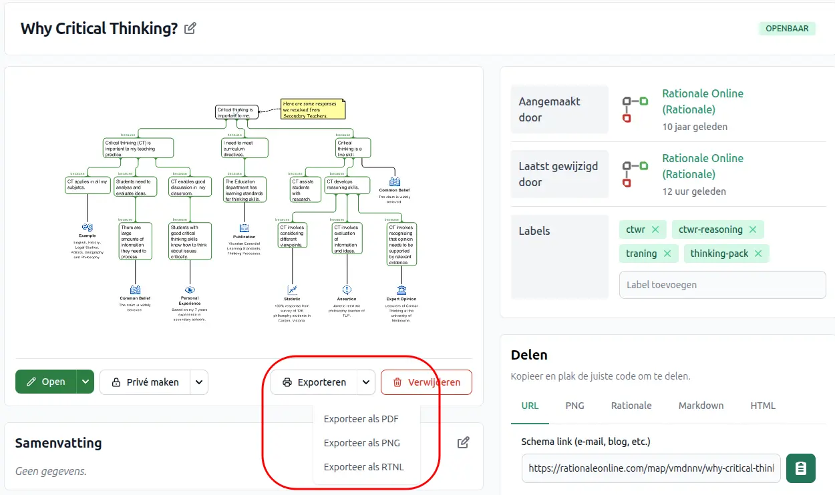The width and height of the screenshot is (835, 495).
Task: Click the clipboard copy button for schema link
Action: pyautogui.click(x=800, y=468)
